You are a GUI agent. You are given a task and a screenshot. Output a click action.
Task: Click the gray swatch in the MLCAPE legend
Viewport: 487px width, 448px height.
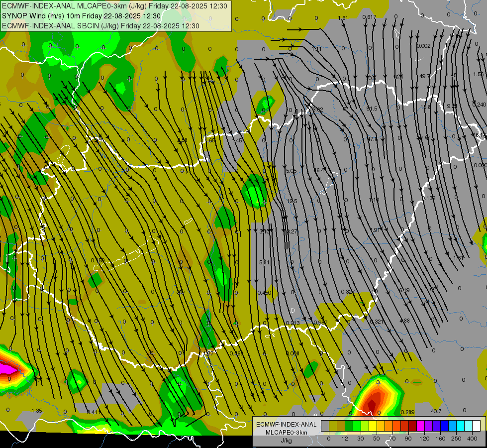point(325,426)
